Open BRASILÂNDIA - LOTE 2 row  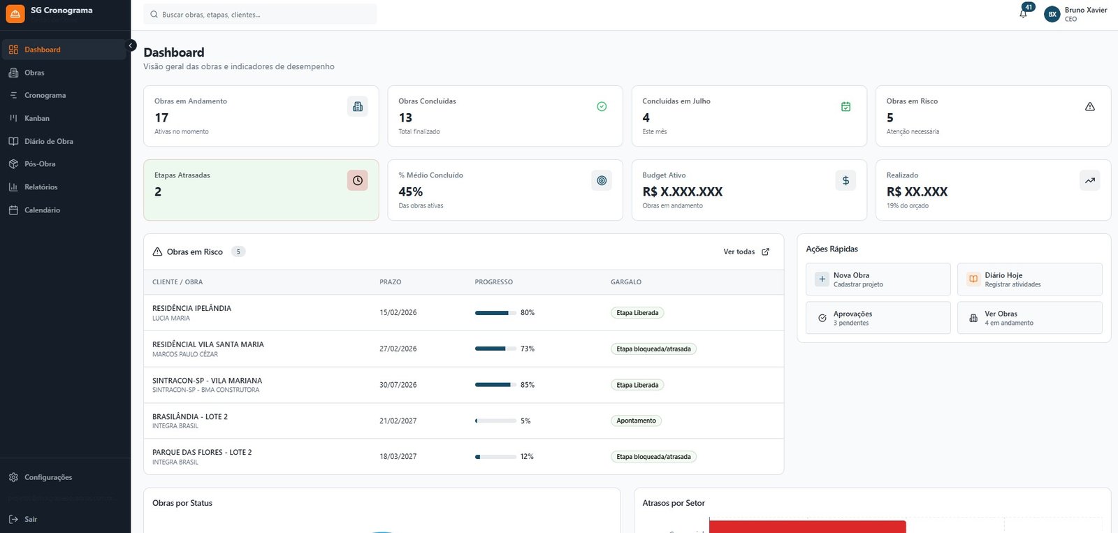[x=464, y=421]
